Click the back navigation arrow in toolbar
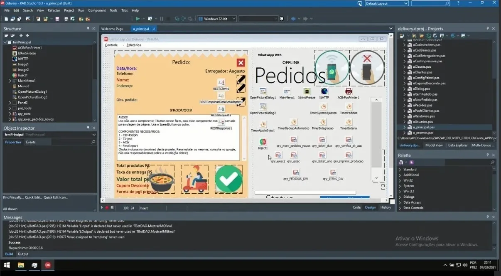This screenshot has height=276, width=501. (x=293, y=19)
